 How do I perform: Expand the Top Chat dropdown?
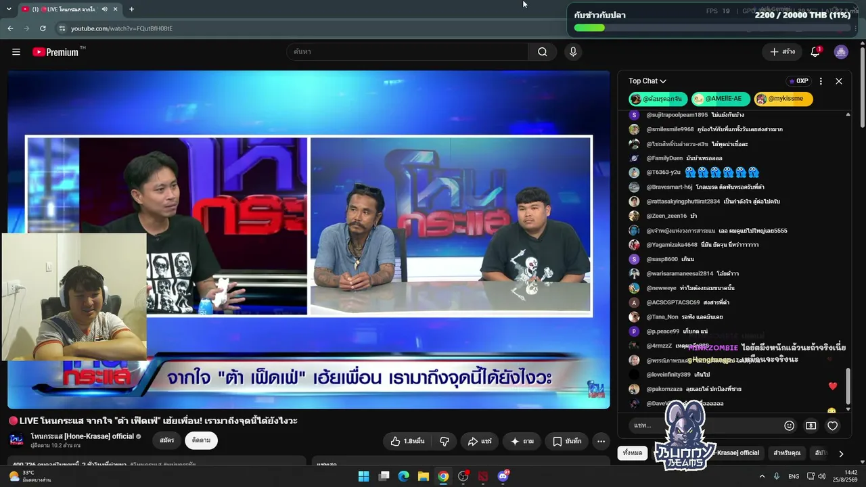[647, 81]
